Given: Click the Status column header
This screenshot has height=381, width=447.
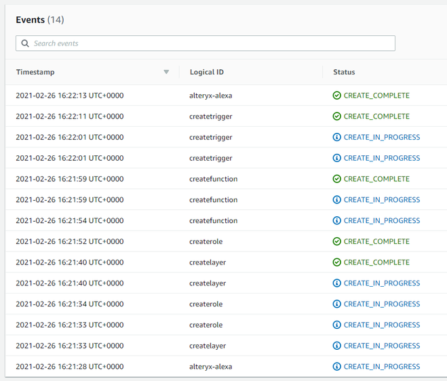Looking at the screenshot, I should pyautogui.click(x=344, y=72).
